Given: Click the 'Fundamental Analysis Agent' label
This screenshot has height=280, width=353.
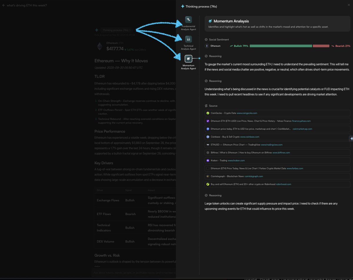Looking at the screenshot, I should click(x=189, y=28).
